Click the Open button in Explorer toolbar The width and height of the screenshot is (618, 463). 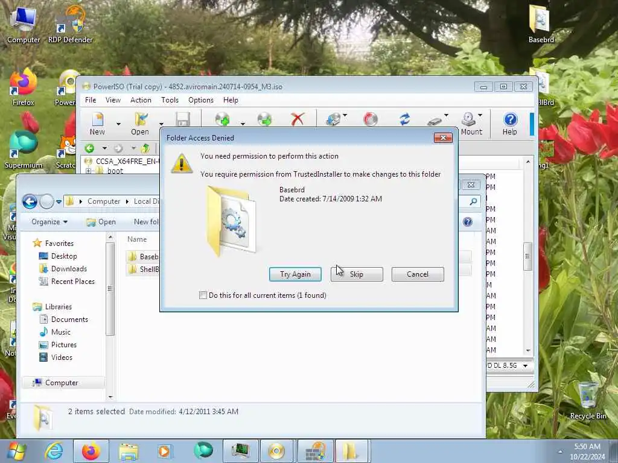(x=101, y=222)
